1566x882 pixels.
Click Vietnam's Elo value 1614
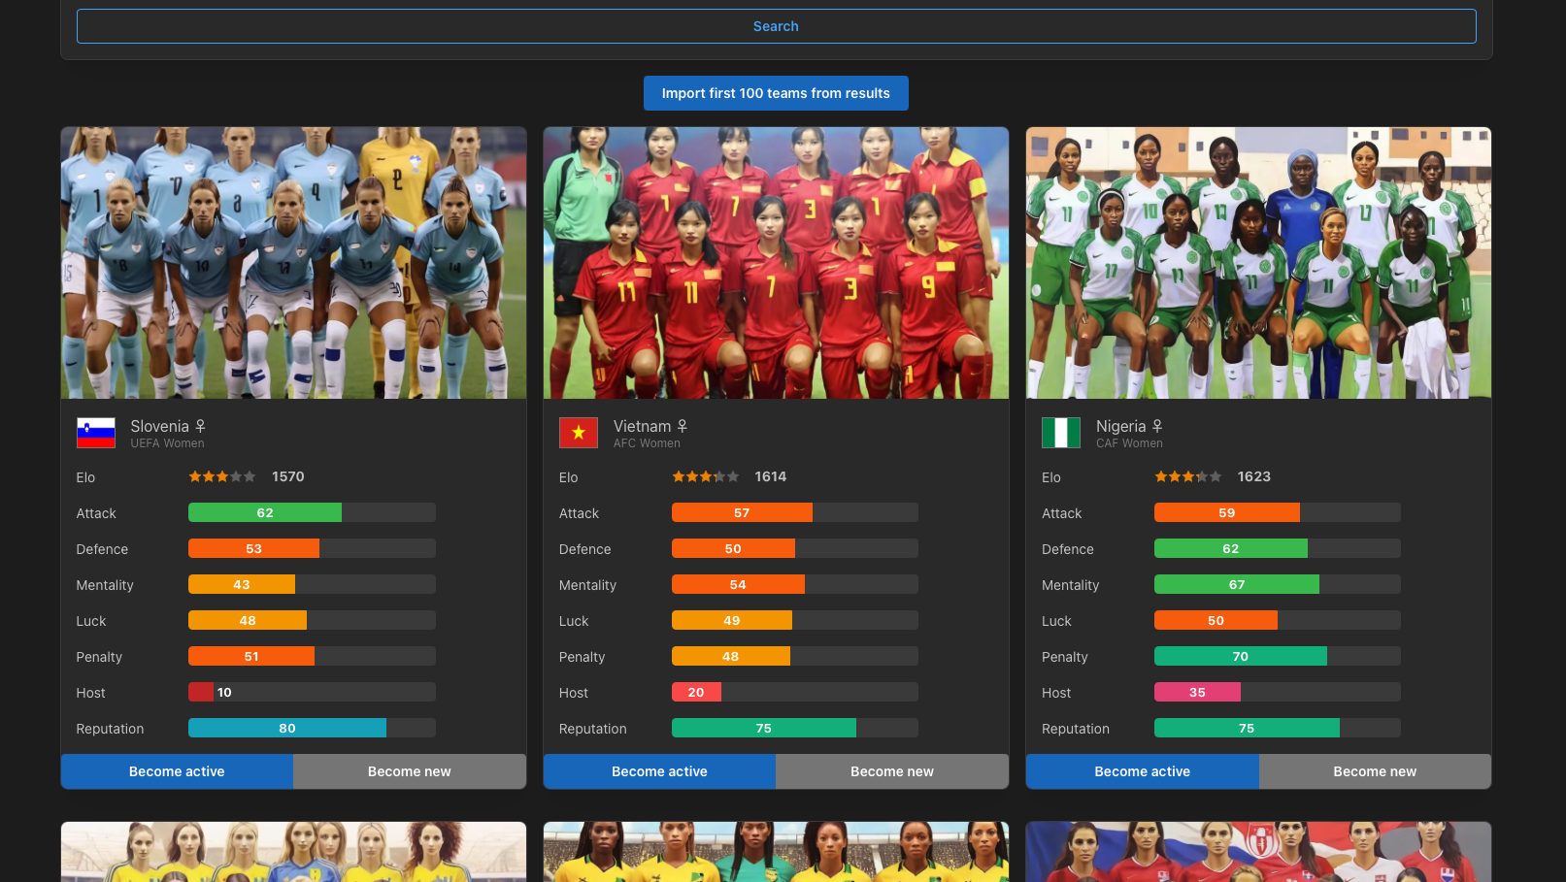(771, 476)
